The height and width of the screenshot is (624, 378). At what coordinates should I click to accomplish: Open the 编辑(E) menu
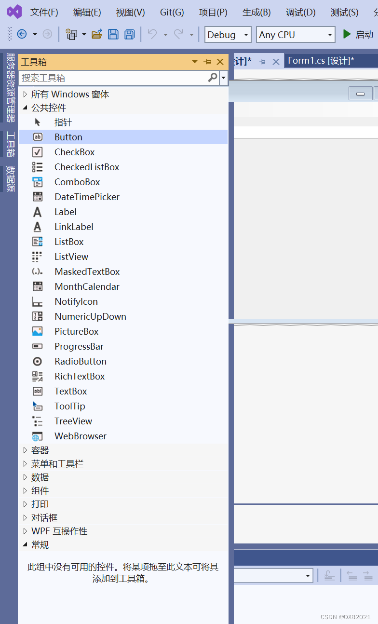click(x=87, y=13)
